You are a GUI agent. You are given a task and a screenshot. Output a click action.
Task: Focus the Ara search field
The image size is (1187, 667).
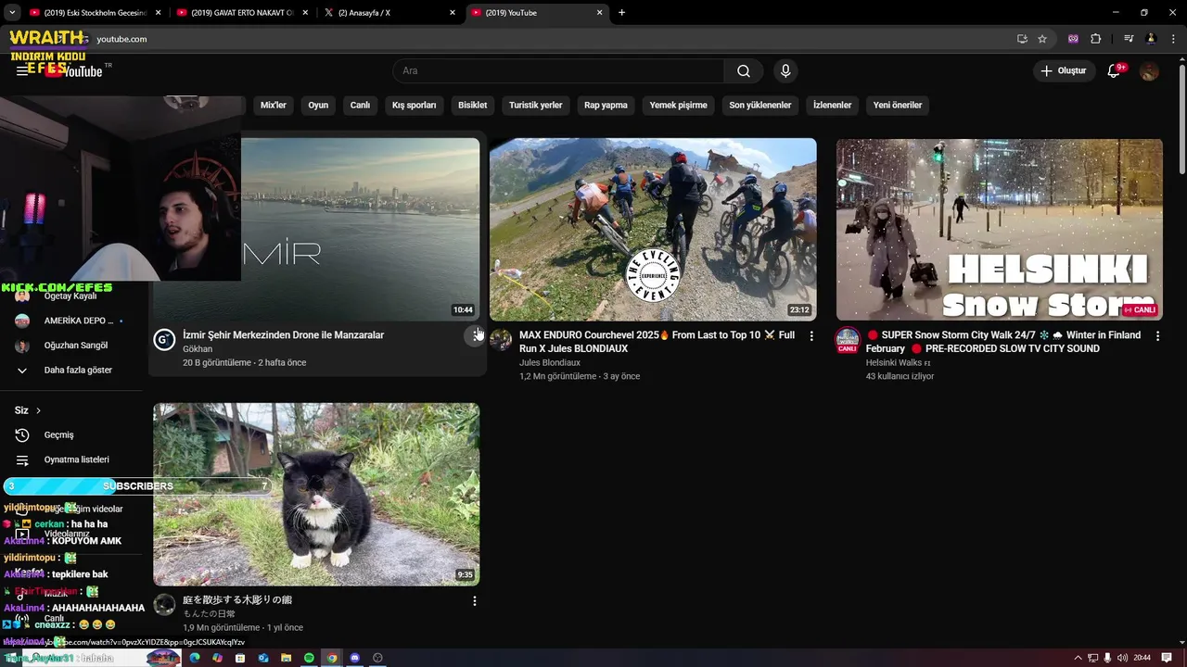[558, 71]
